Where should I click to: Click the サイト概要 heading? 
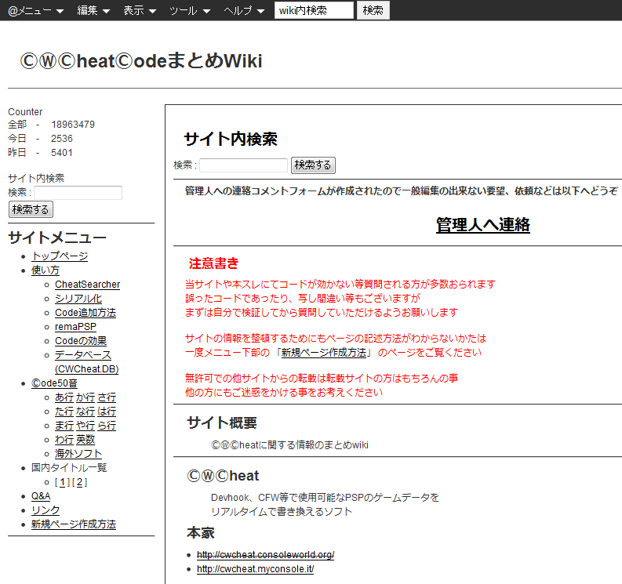[222, 423]
